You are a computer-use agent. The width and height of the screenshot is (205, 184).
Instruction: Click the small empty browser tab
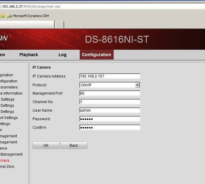point(59,25)
